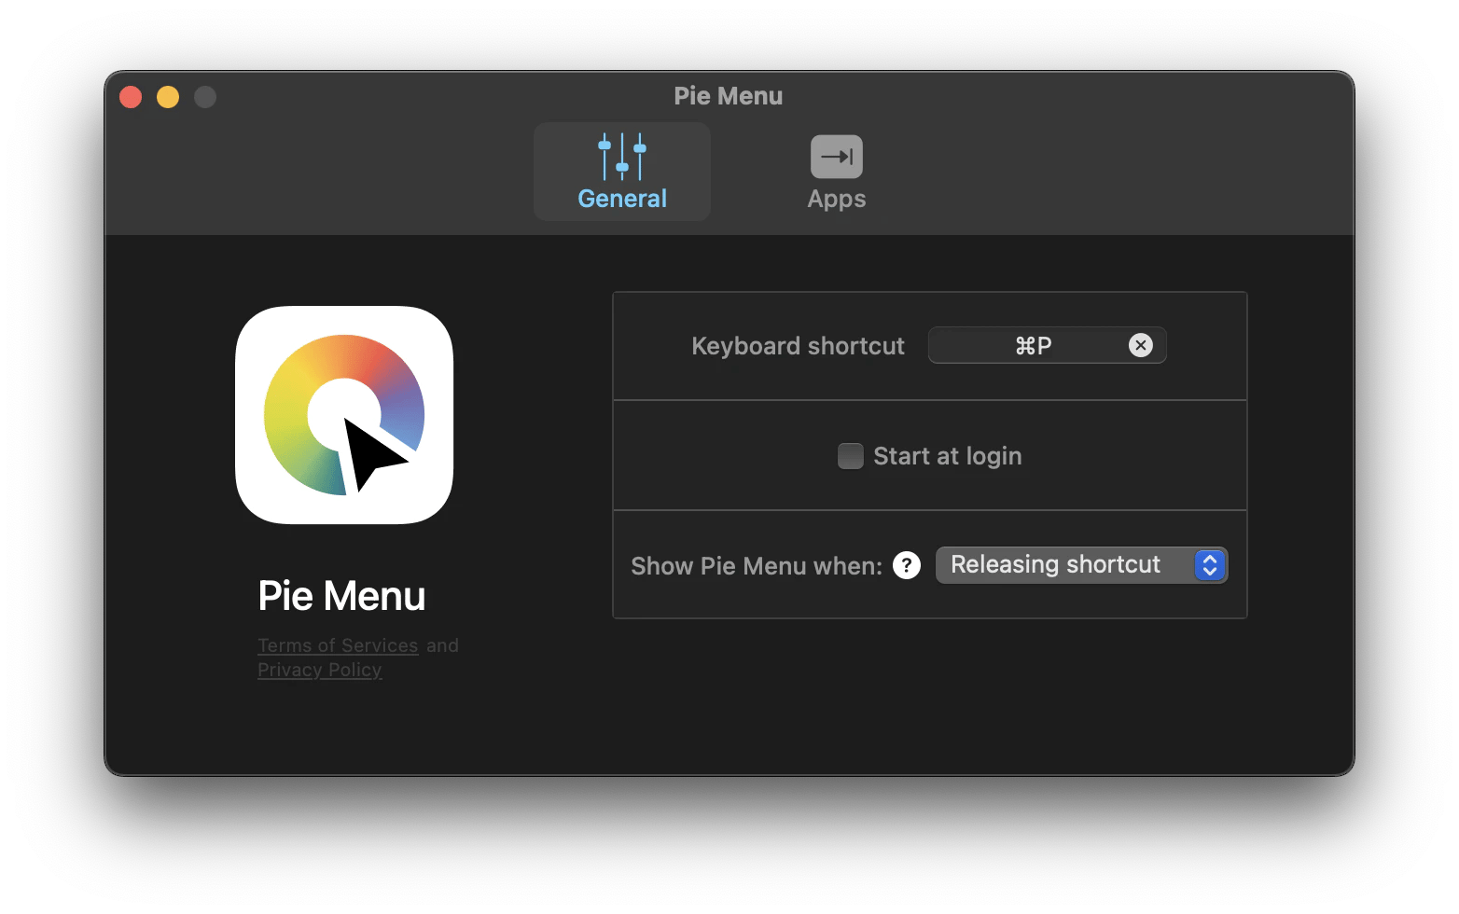Screen dimensions: 1459x914
Task: Toggle via the "Start at login" label text
Action: (x=947, y=456)
